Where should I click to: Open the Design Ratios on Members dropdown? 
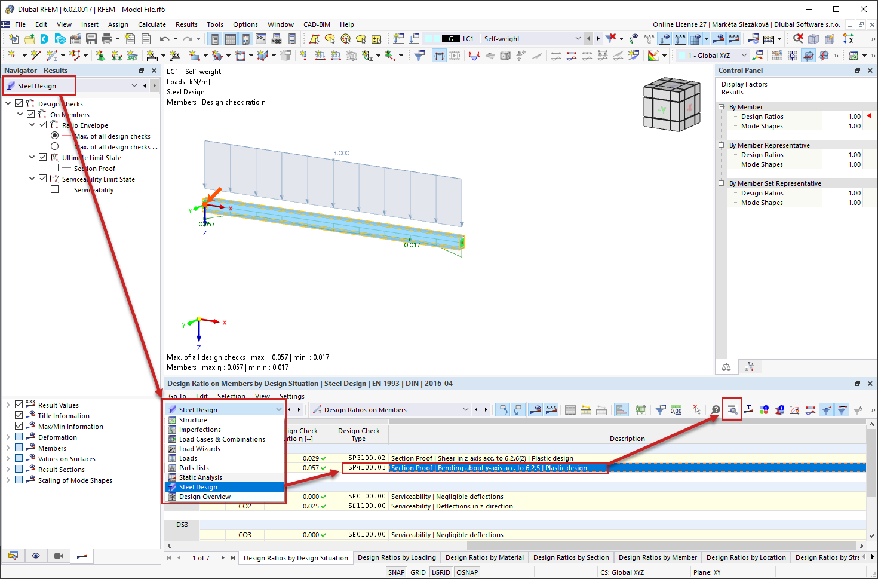click(x=466, y=410)
